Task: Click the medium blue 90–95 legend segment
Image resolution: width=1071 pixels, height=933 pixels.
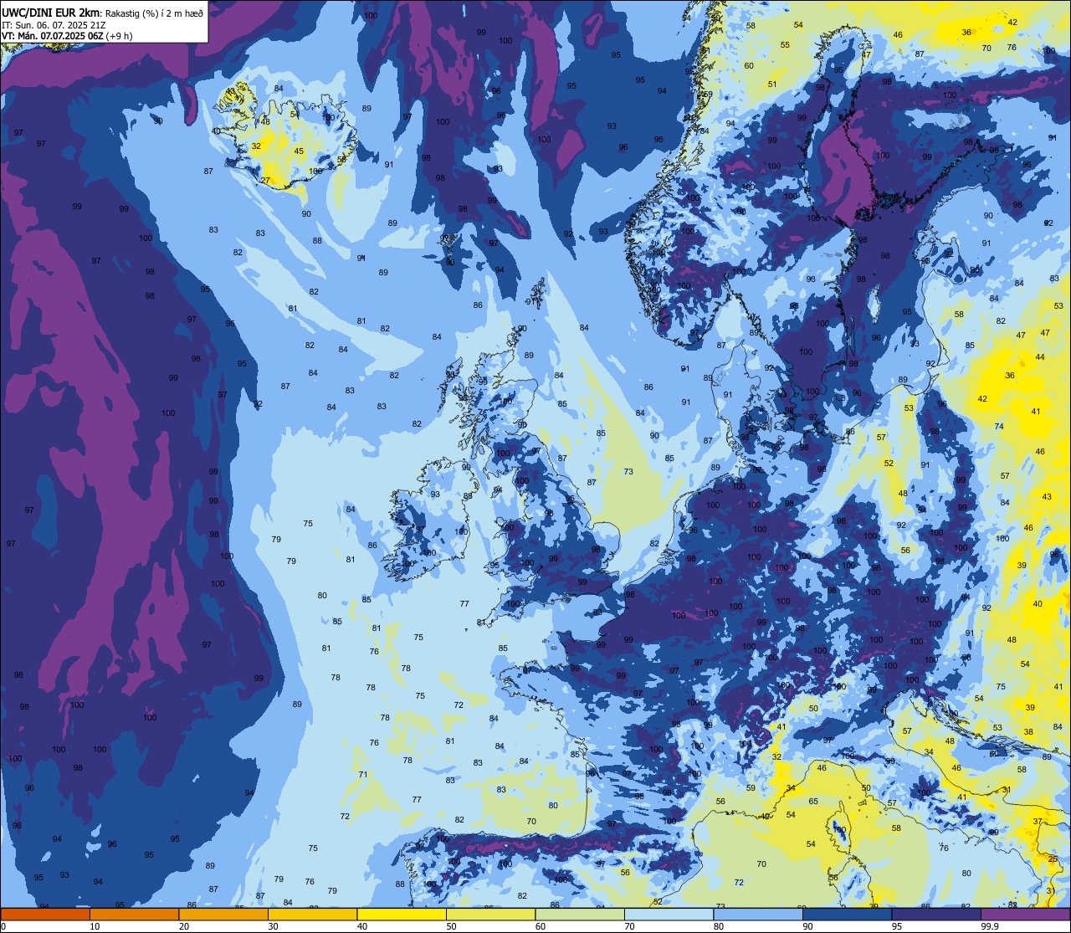Action: point(847,914)
